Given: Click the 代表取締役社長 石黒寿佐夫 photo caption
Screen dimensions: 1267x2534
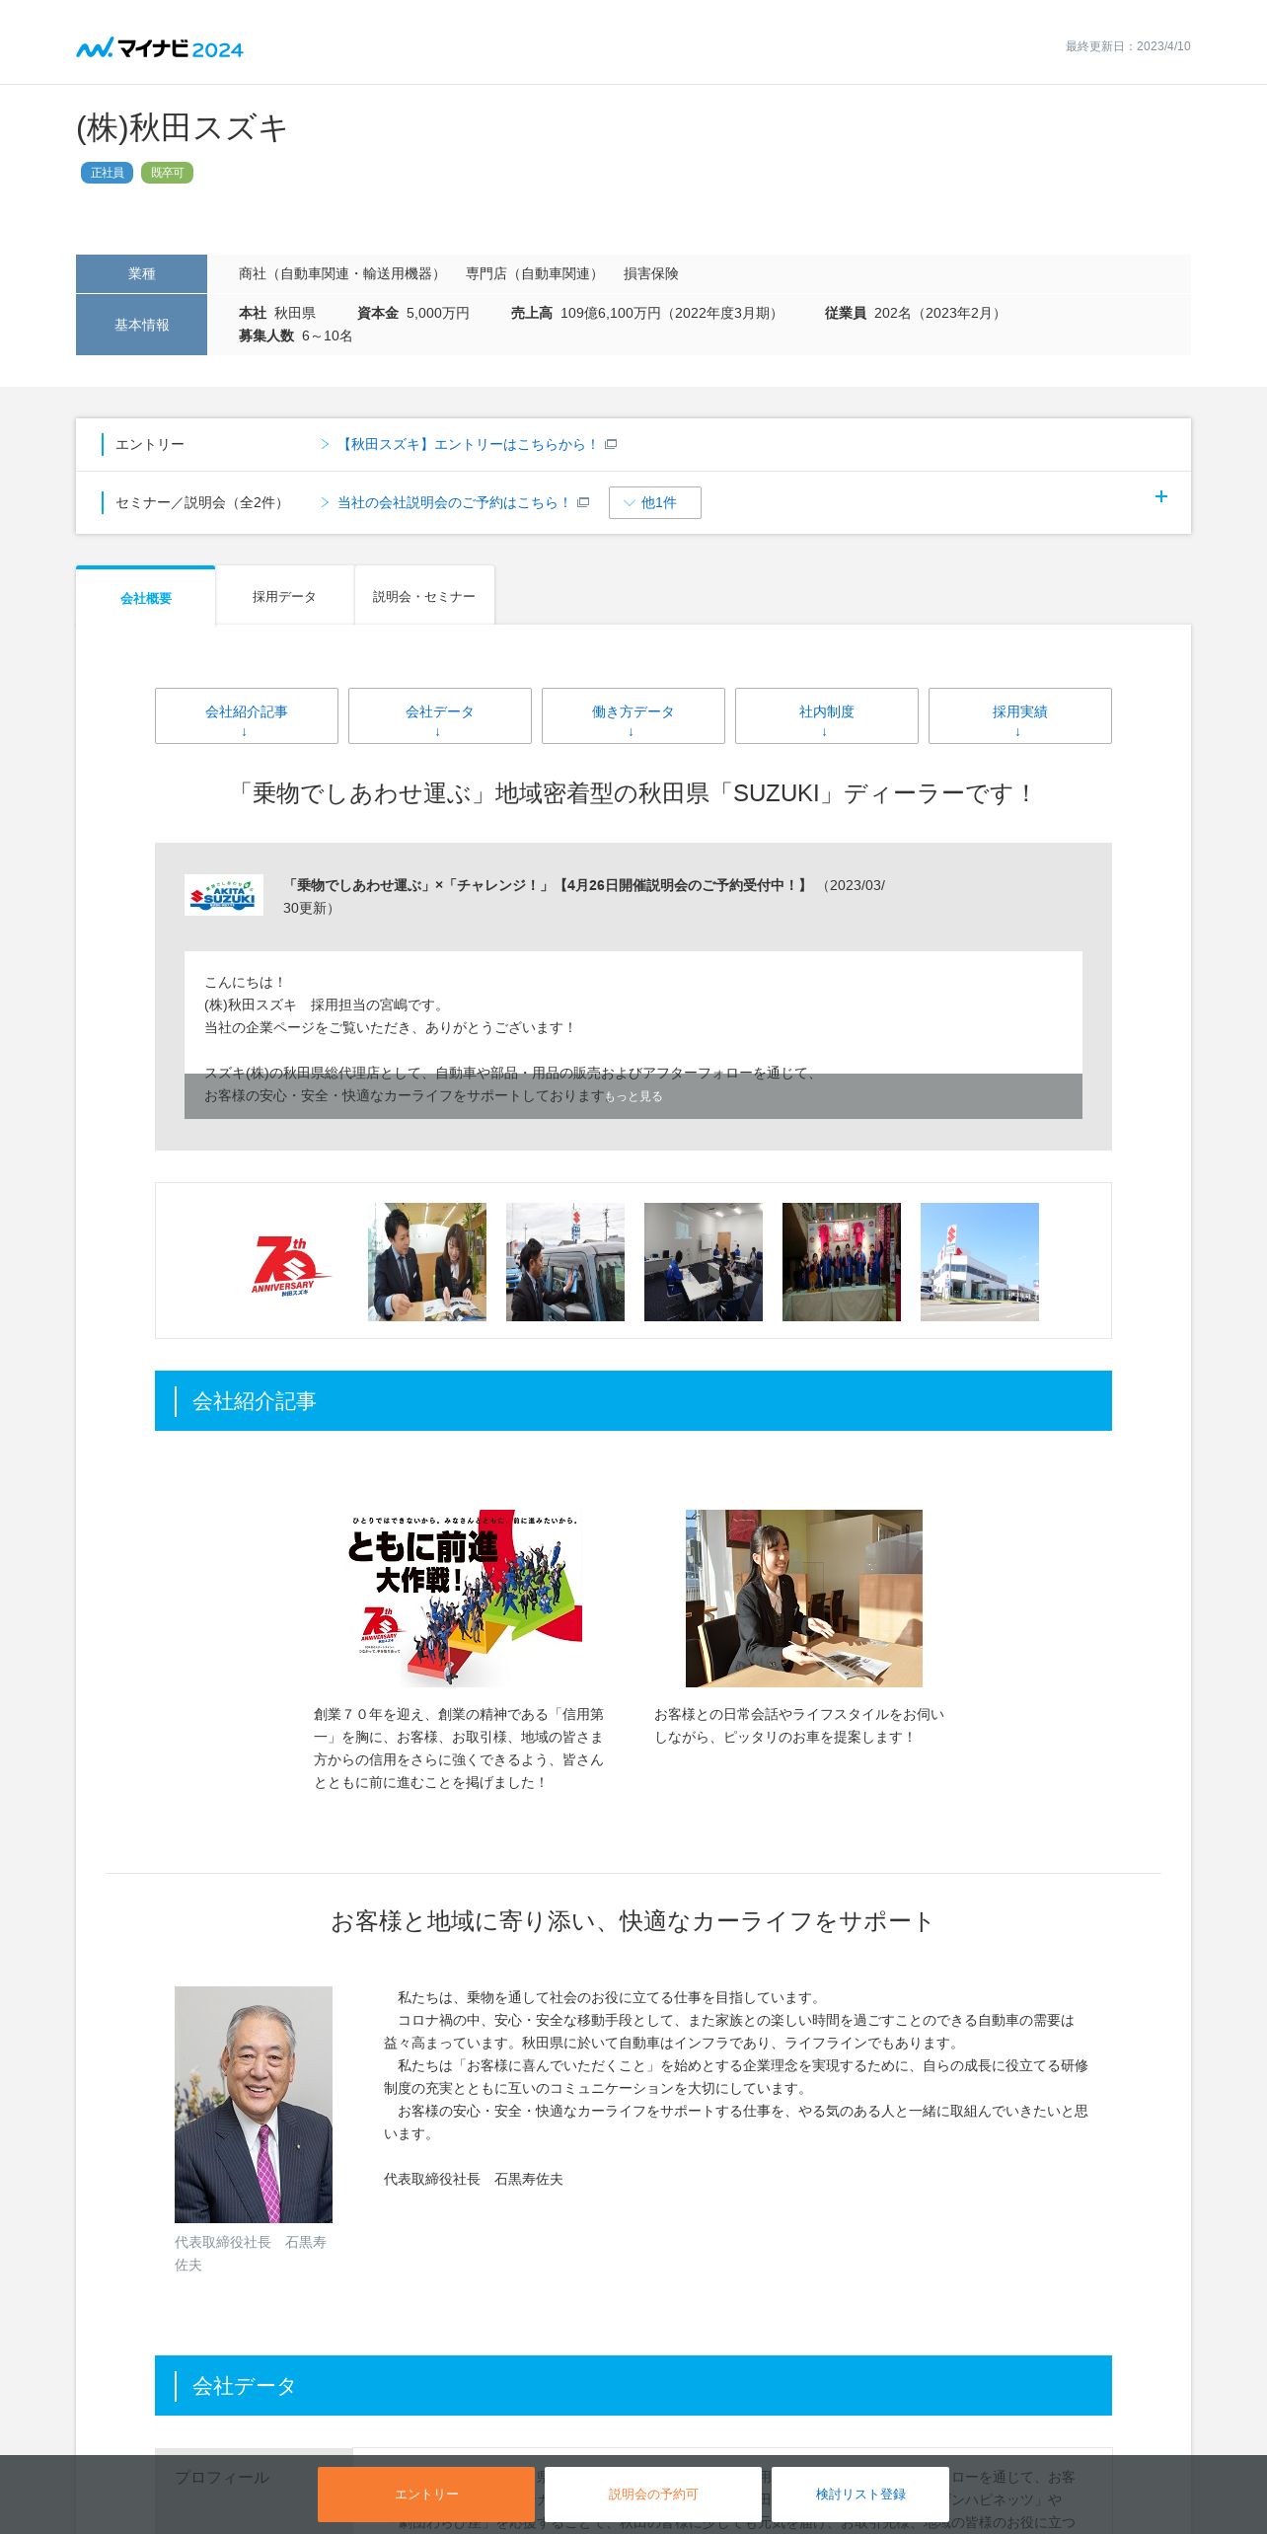Looking at the screenshot, I should coord(251,2254).
